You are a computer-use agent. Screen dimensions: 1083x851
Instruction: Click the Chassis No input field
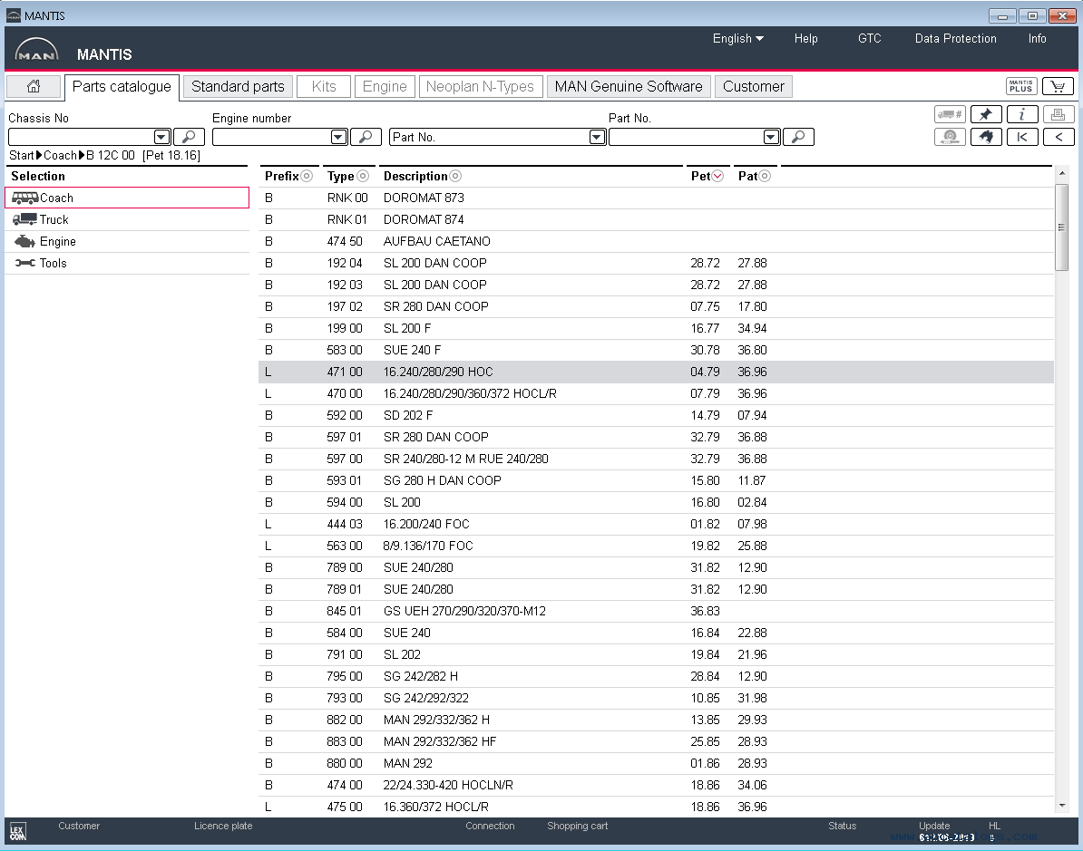pos(81,137)
